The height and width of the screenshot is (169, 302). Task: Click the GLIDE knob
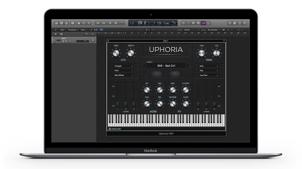tap(186, 103)
